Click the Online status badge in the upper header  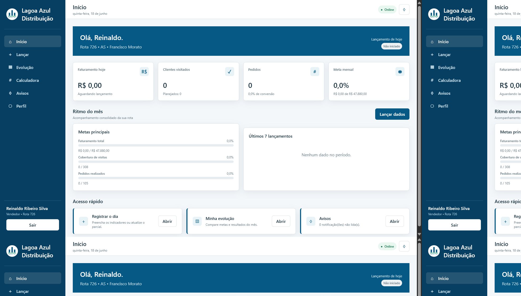coord(387,10)
